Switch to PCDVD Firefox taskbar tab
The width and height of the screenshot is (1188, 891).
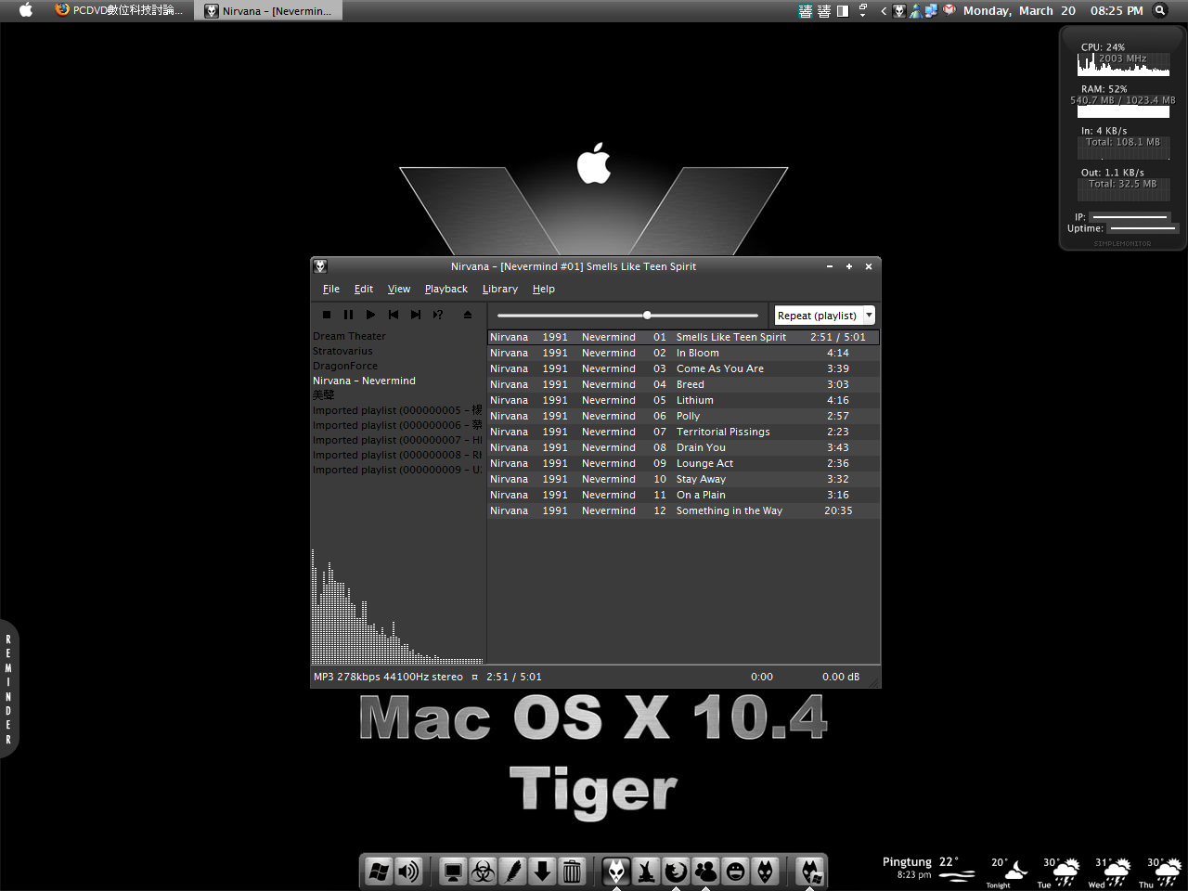coord(122,10)
